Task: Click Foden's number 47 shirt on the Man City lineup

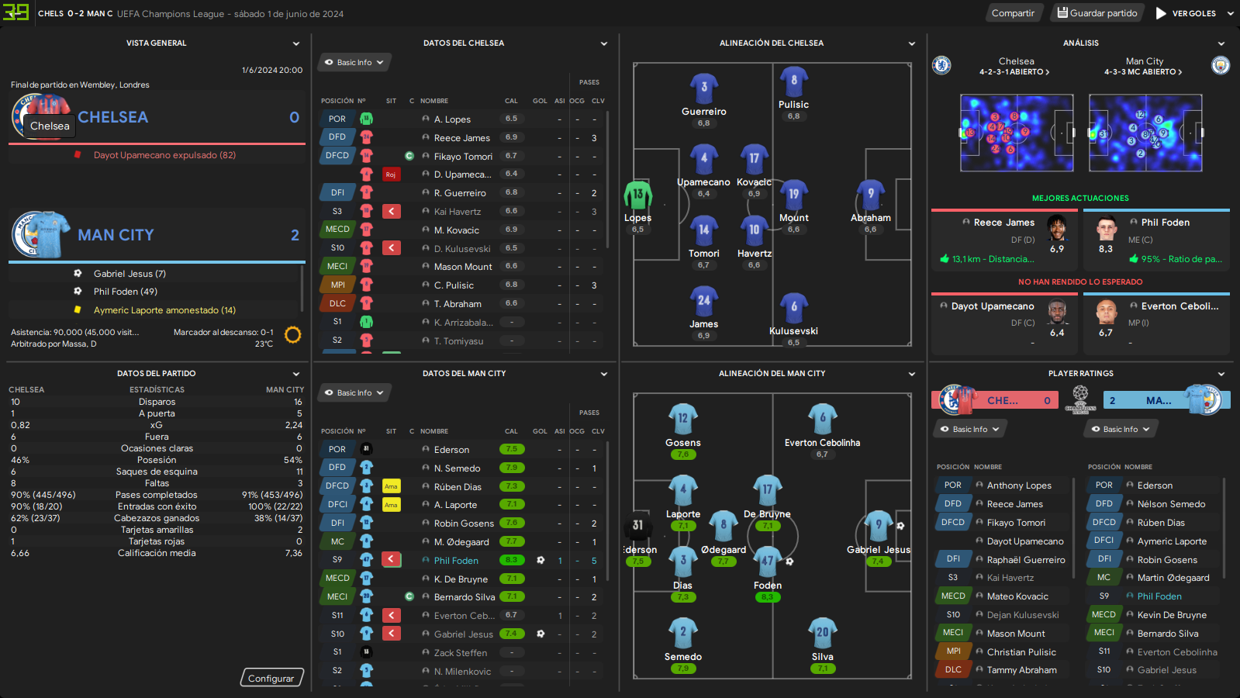Action: pyautogui.click(x=767, y=562)
